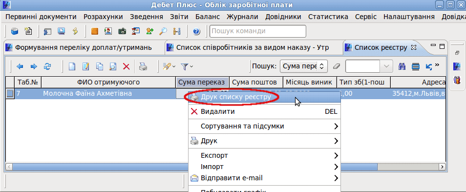466x192 pixels.
Task: Restore the side panel with small window icon
Action: point(457,53)
